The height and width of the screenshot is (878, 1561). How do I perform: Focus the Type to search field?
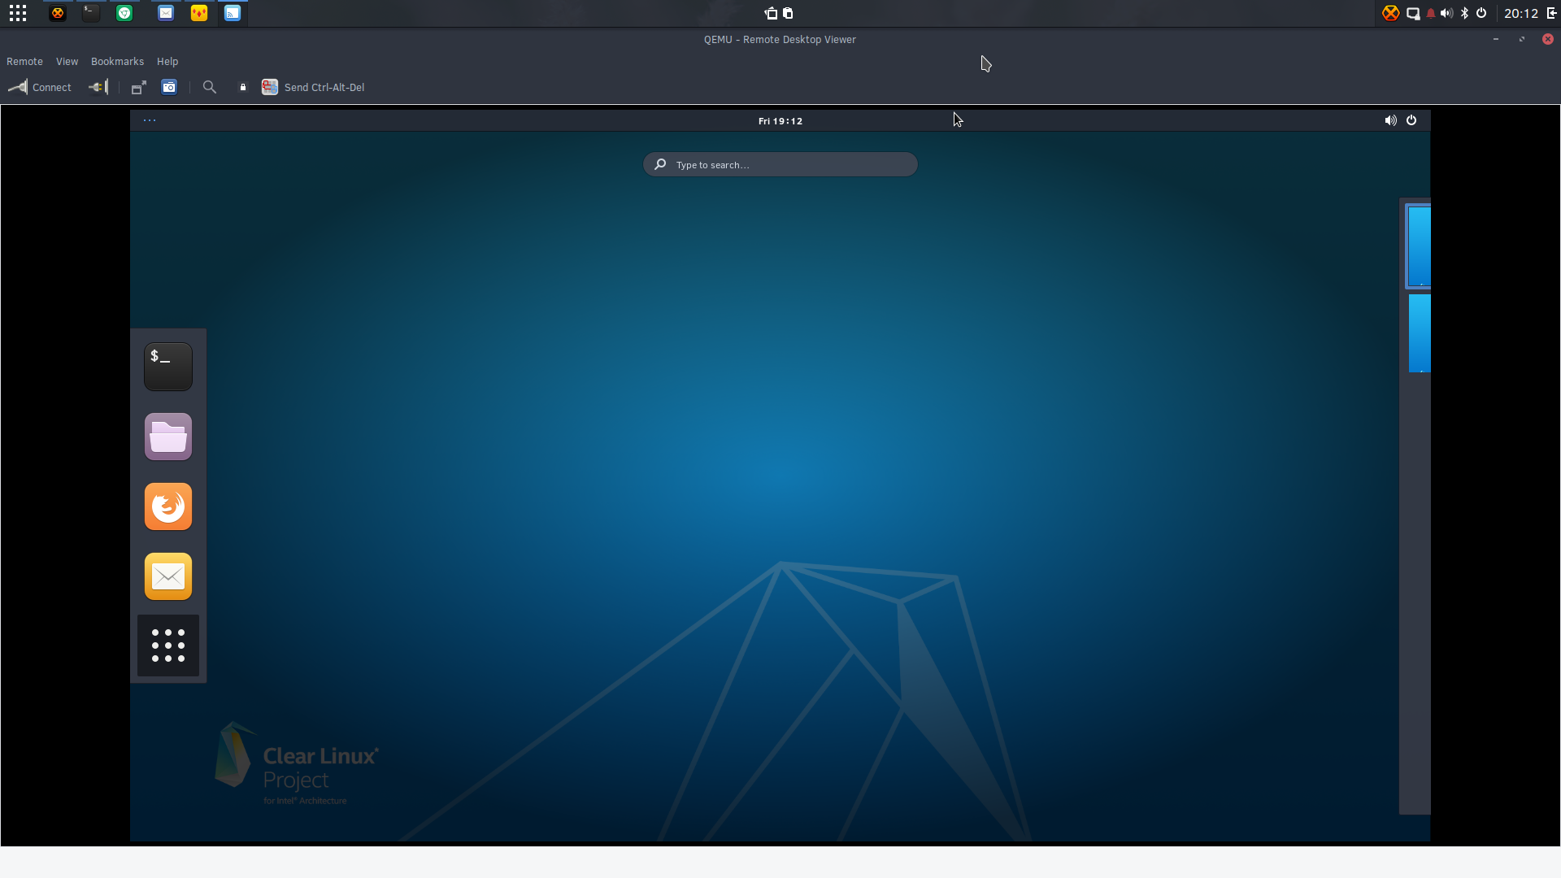click(x=780, y=164)
